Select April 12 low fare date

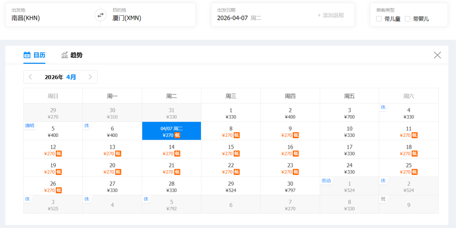pyautogui.click(x=53, y=149)
